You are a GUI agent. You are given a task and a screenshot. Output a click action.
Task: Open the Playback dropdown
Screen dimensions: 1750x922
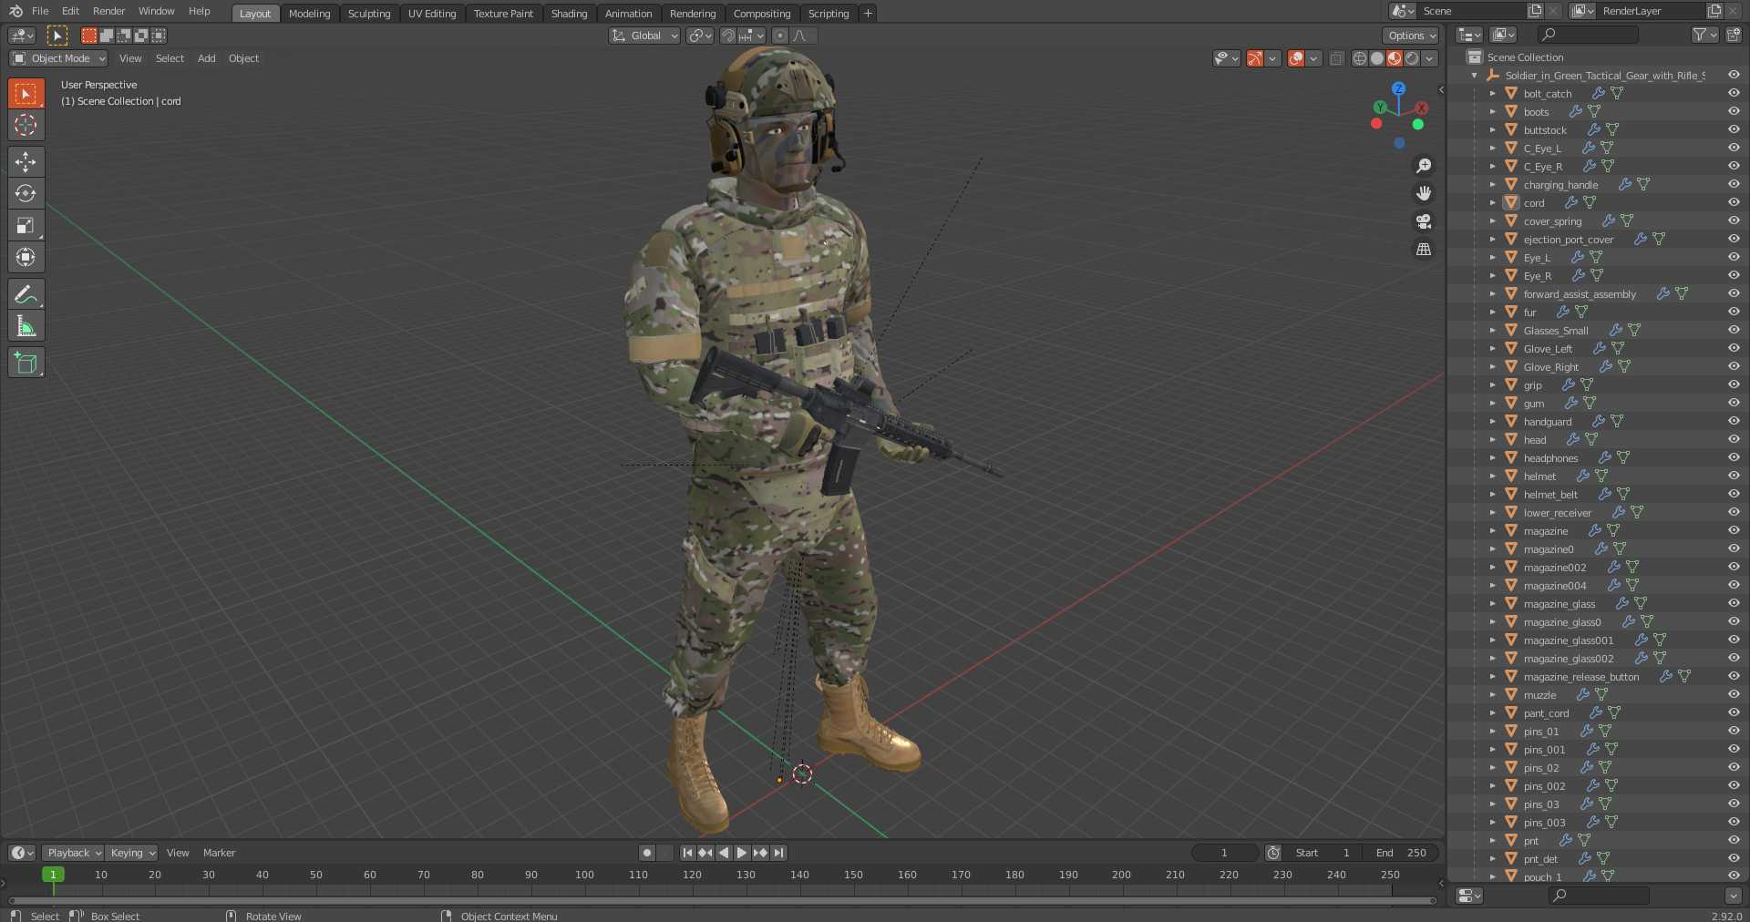pos(73,853)
